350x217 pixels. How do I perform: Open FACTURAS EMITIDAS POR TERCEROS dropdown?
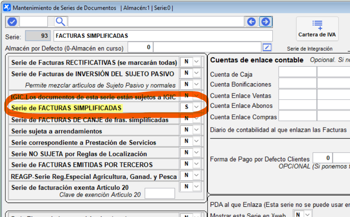196,164
